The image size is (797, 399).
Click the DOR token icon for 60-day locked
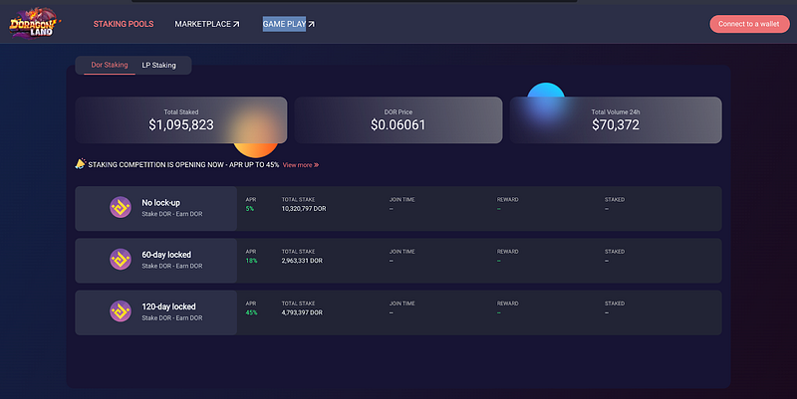(x=121, y=260)
